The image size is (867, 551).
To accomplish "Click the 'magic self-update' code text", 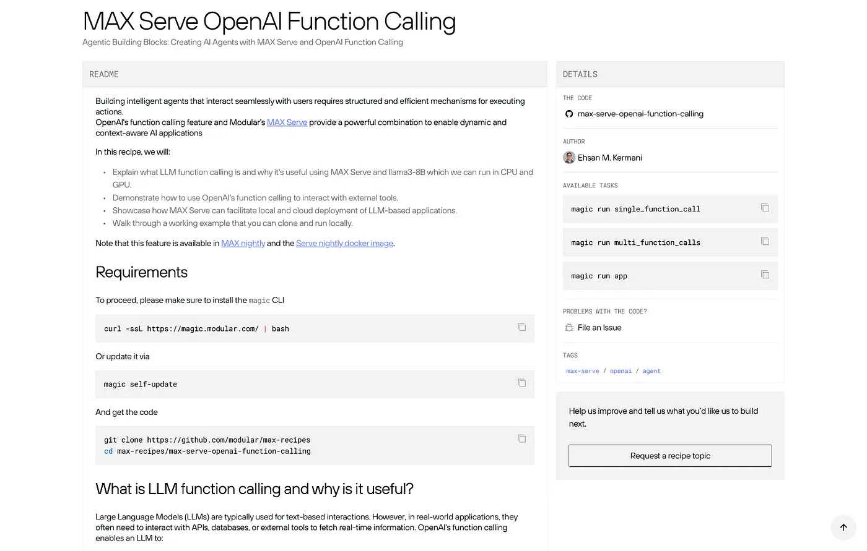I will [x=141, y=385].
